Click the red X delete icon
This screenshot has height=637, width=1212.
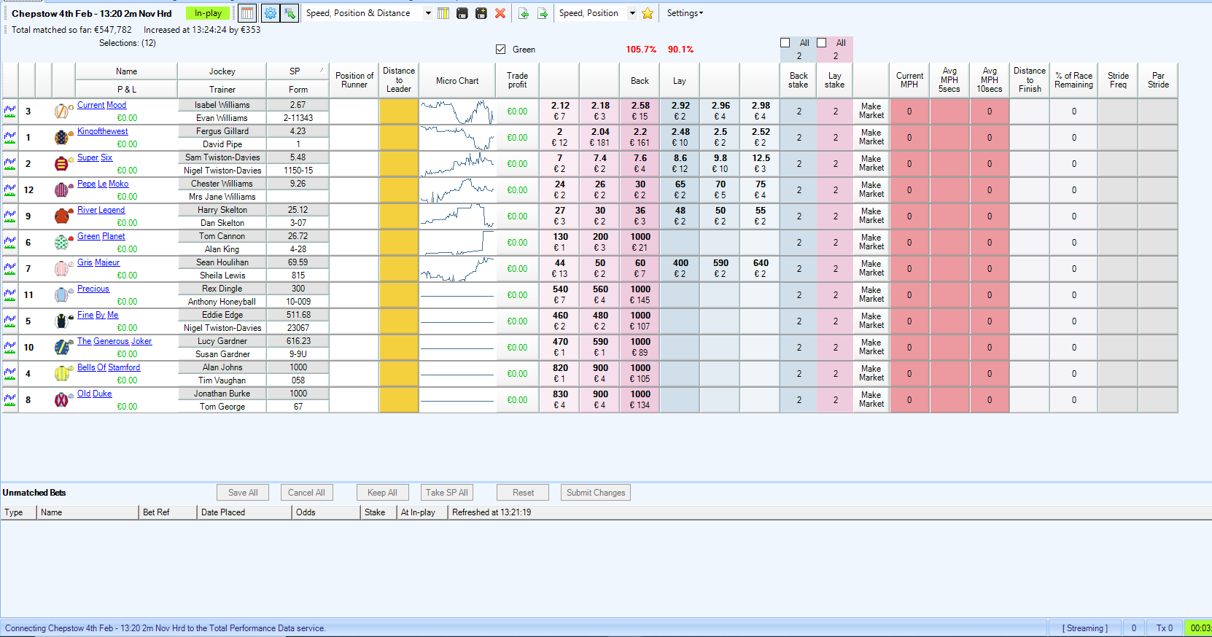pyautogui.click(x=500, y=13)
